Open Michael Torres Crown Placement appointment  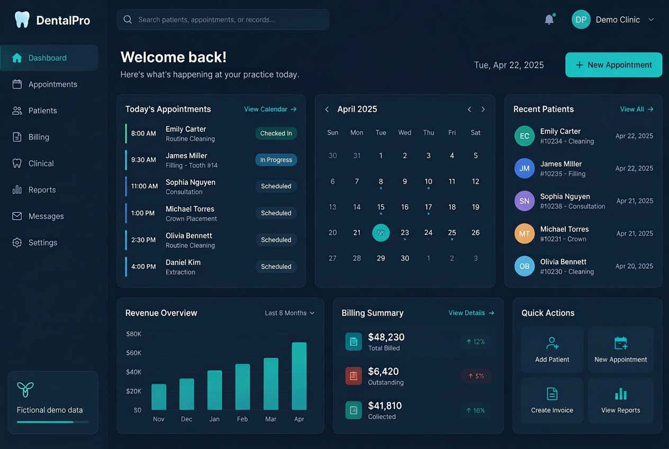tap(211, 213)
